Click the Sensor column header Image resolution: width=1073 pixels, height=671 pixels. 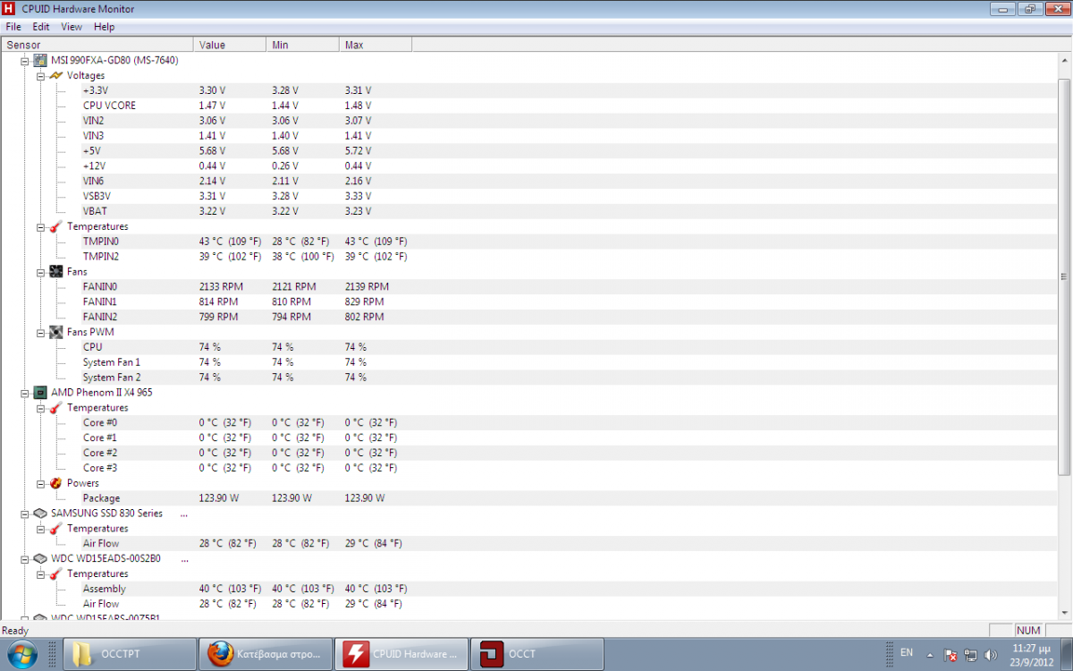tap(97, 45)
